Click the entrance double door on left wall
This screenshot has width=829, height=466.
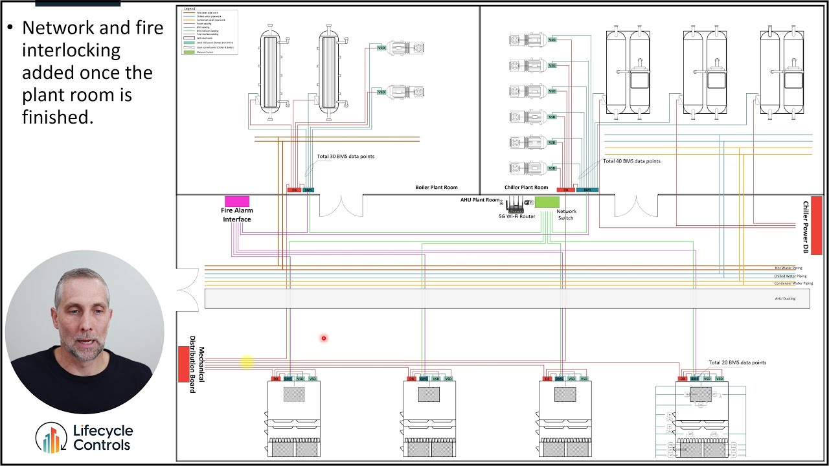pyautogui.click(x=188, y=290)
